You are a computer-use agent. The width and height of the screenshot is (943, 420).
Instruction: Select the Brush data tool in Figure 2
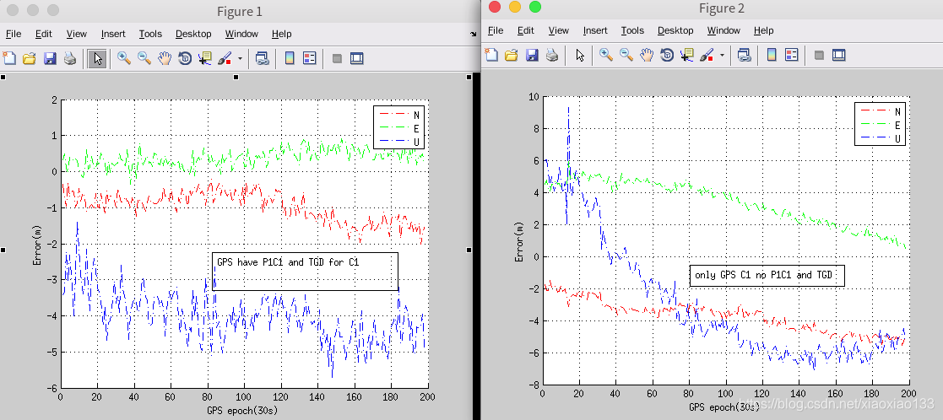[707, 56]
